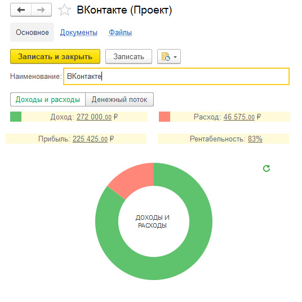Click the green income color swatch
The height and width of the screenshot is (302, 302).
[x=16, y=117]
